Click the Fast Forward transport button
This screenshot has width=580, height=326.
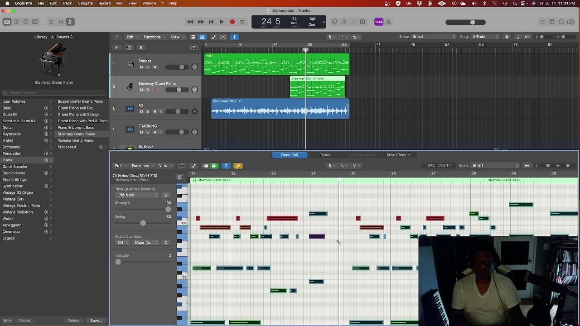201,22
